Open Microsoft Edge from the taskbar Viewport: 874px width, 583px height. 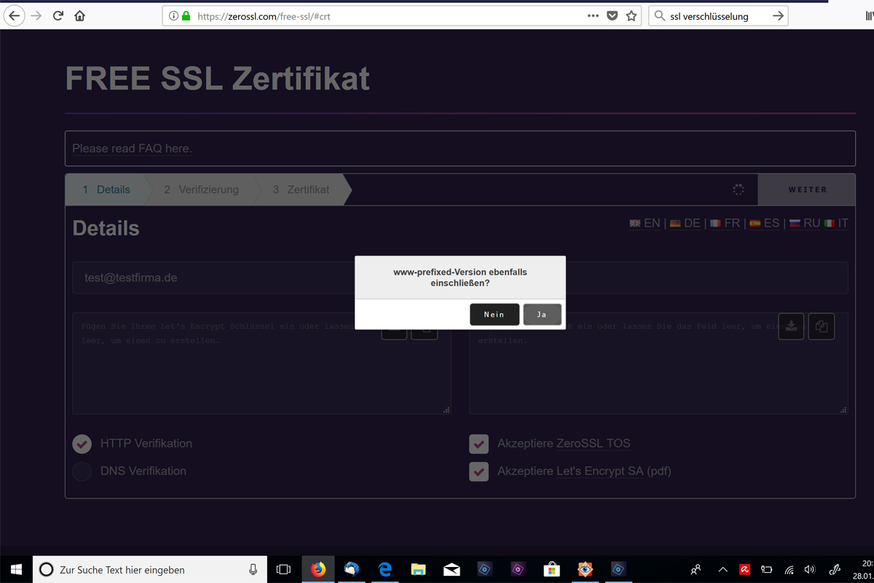coord(385,569)
